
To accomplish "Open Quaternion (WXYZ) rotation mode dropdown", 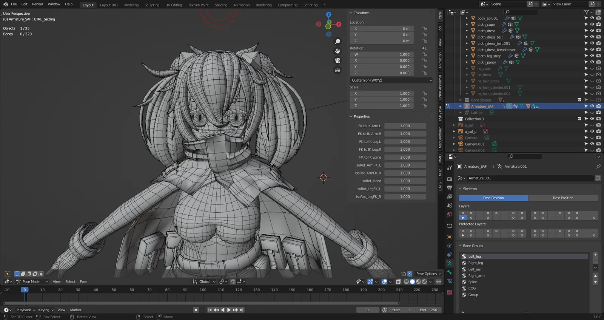I will click(391, 80).
